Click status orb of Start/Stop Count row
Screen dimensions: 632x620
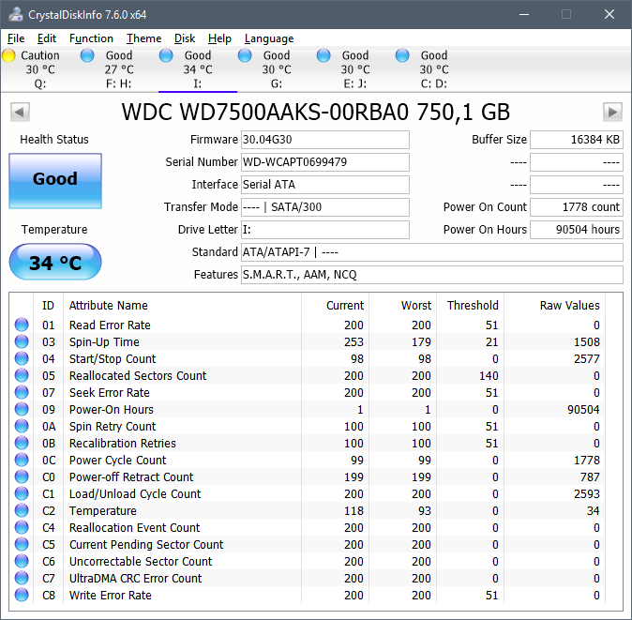click(22, 358)
